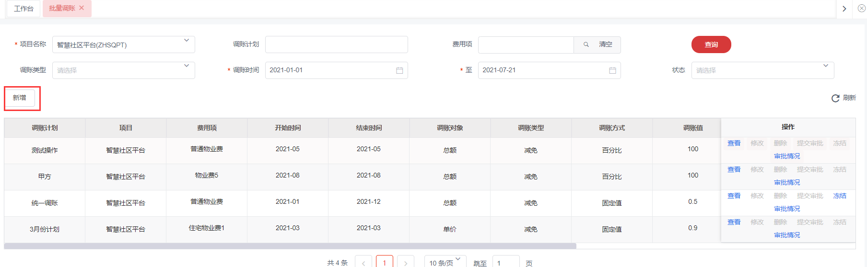
Task: Click the 调账对象 column header
Action: [x=450, y=128]
